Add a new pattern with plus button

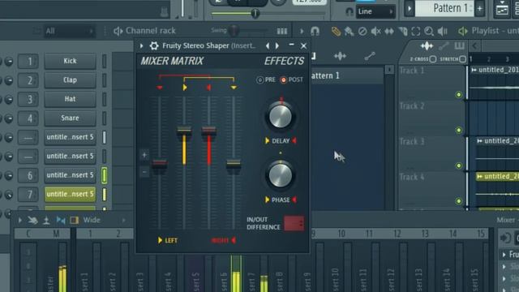click(x=479, y=9)
